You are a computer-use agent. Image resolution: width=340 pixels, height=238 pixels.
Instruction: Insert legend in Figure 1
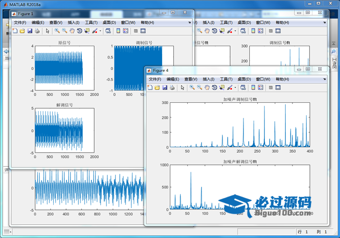(x=126, y=31)
